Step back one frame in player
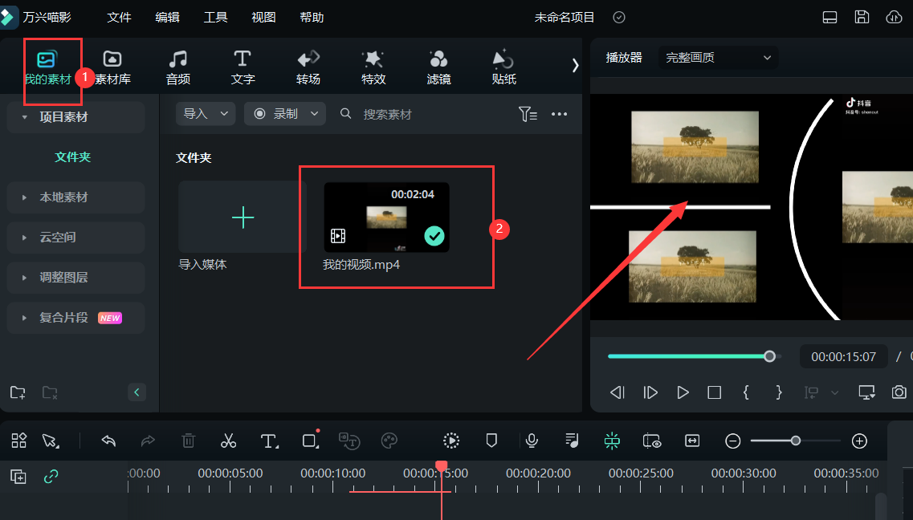The height and width of the screenshot is (520, 913). (617, 392)
